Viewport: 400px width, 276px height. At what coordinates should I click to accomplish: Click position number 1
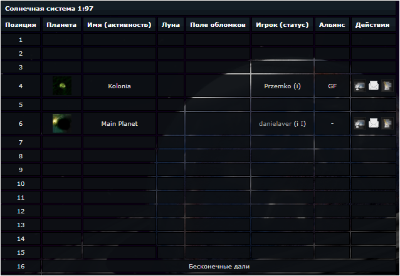pos(21,39)
